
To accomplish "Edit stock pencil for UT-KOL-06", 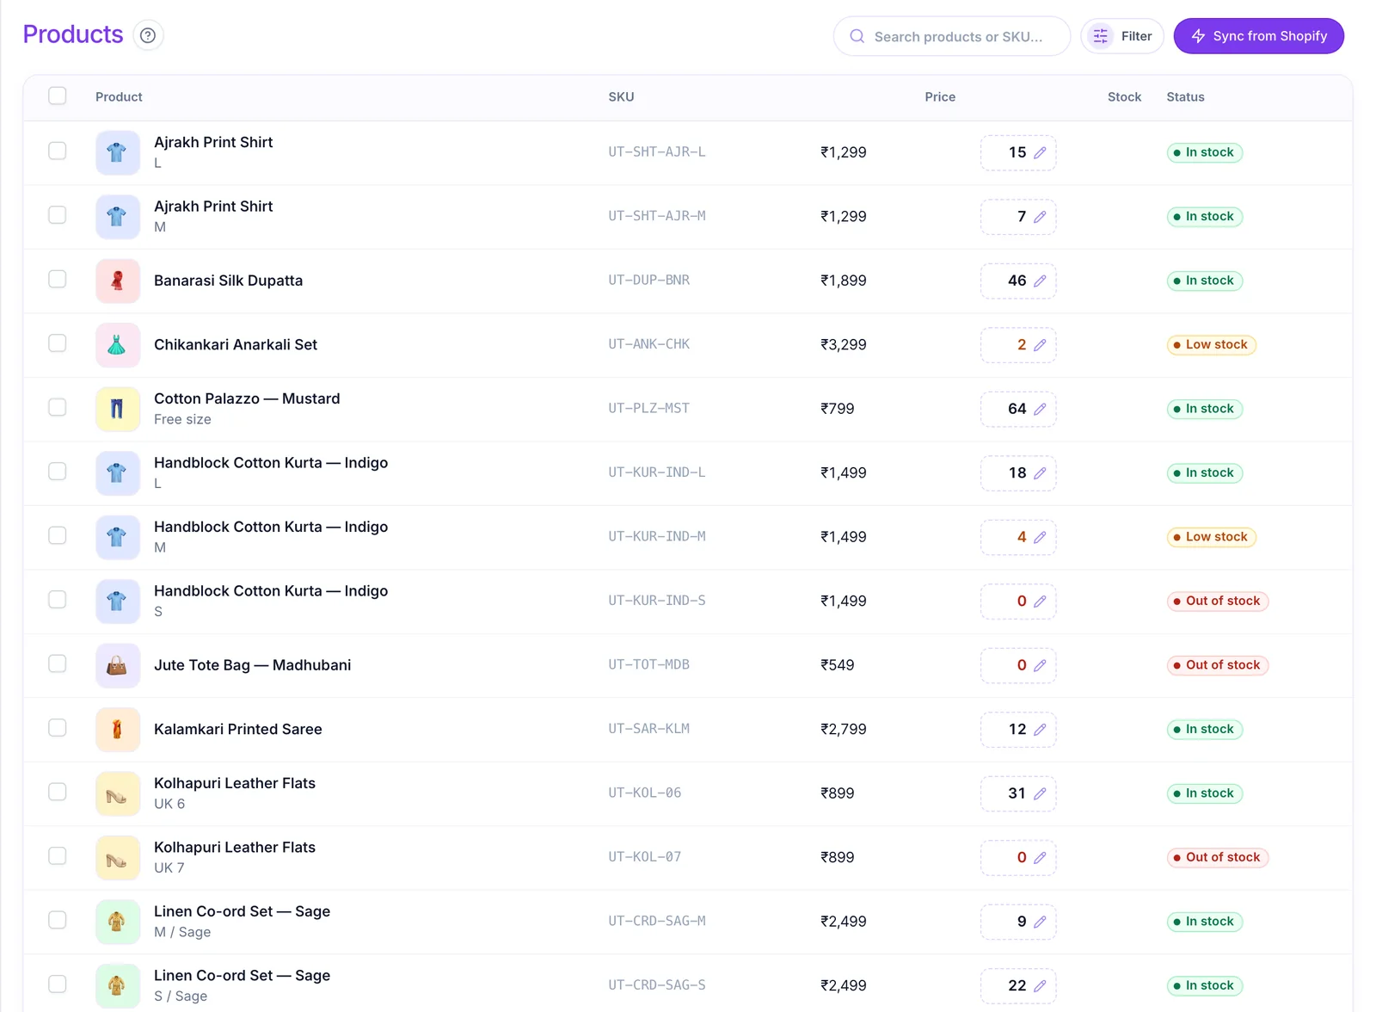I will 1040,793.
